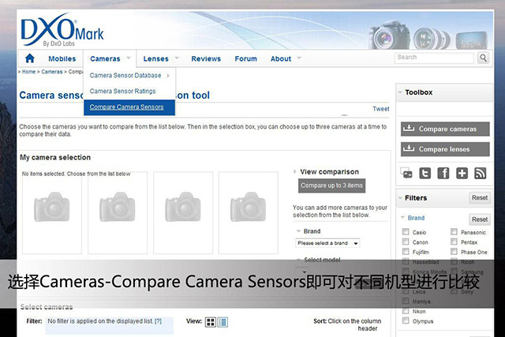This screenshot has height=337, width=505.
Task: Expand the About menu arrow
Action: pyautogui.click(x=299, y=58)
